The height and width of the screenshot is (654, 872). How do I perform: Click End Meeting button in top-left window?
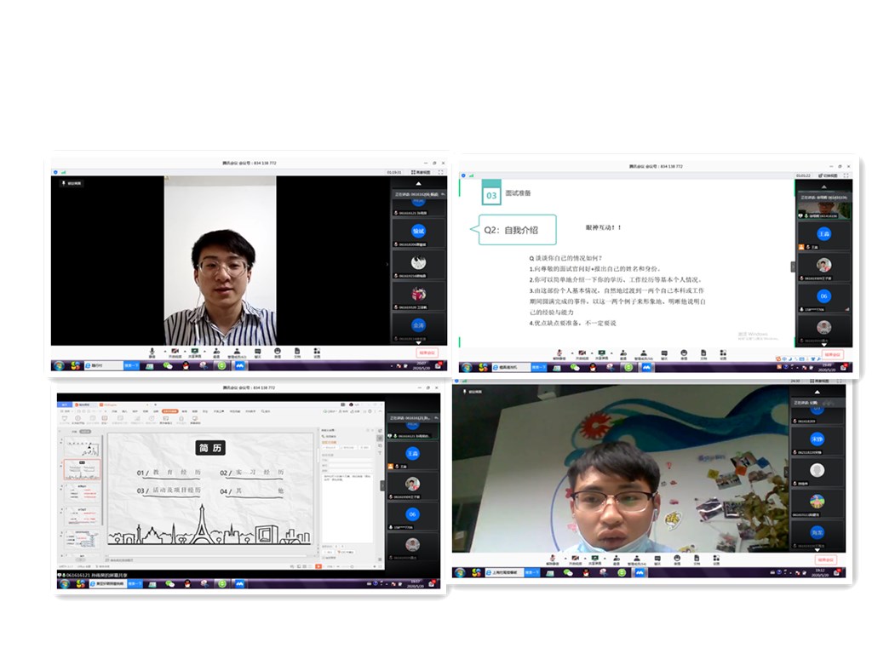coord(427,352)
